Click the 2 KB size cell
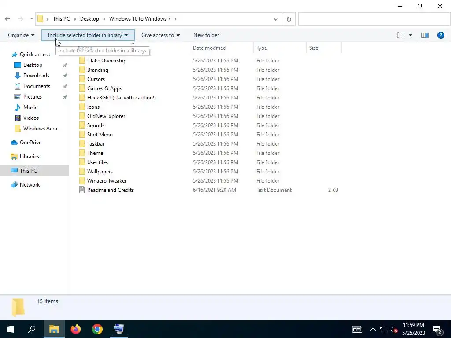The width and height of the screenshot is (451, 338). pos(333,190)
